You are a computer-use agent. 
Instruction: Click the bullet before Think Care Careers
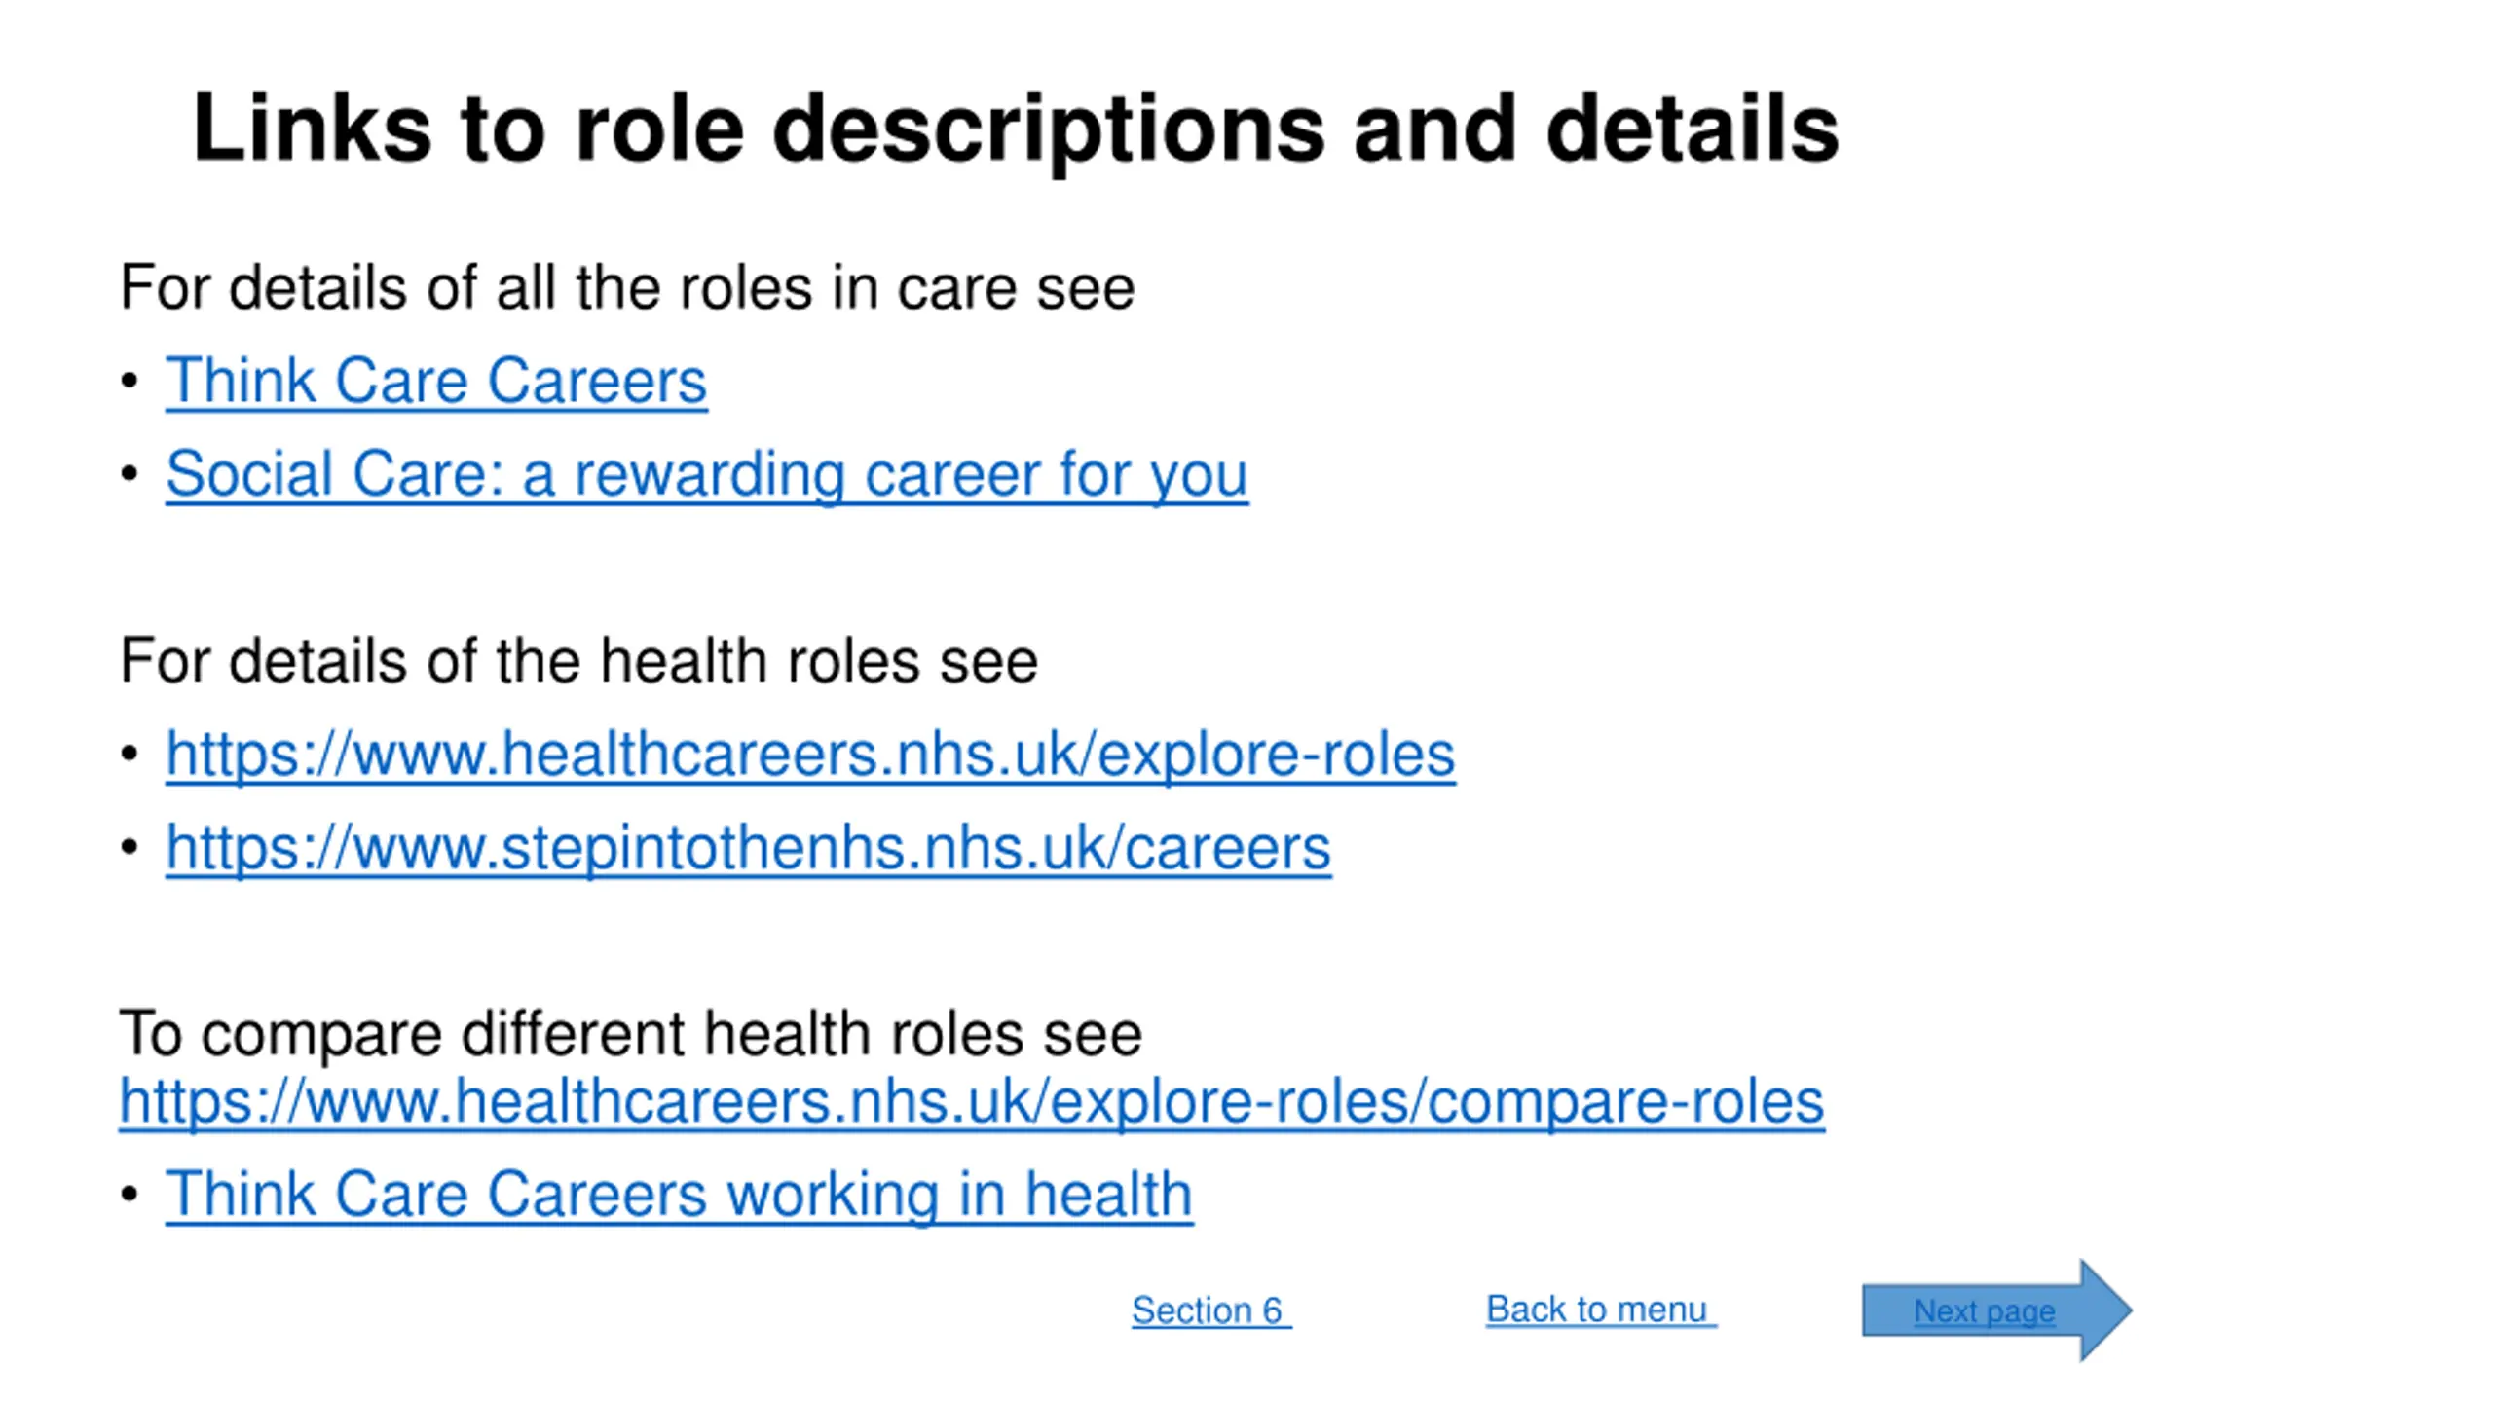pyautogui.click(x=130, y=381)
